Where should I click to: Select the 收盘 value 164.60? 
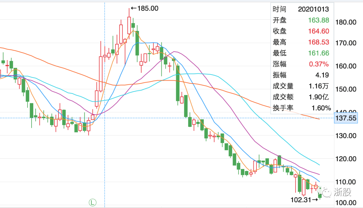click(x=319, y=31)
